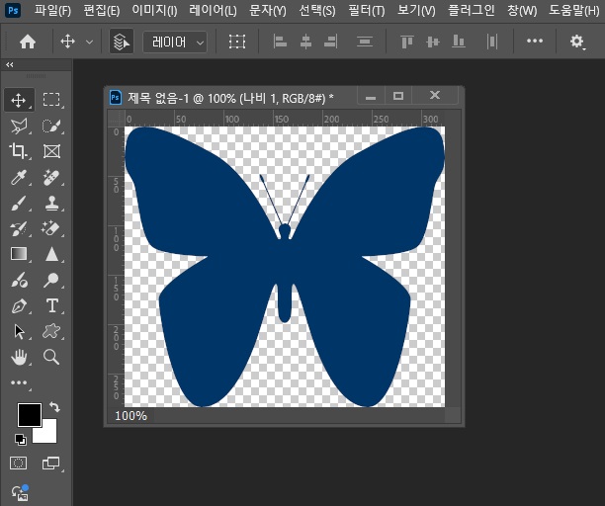605x506 pixels.
Task: Open the 파일(F) menu
Action: (x=52, y=11)
